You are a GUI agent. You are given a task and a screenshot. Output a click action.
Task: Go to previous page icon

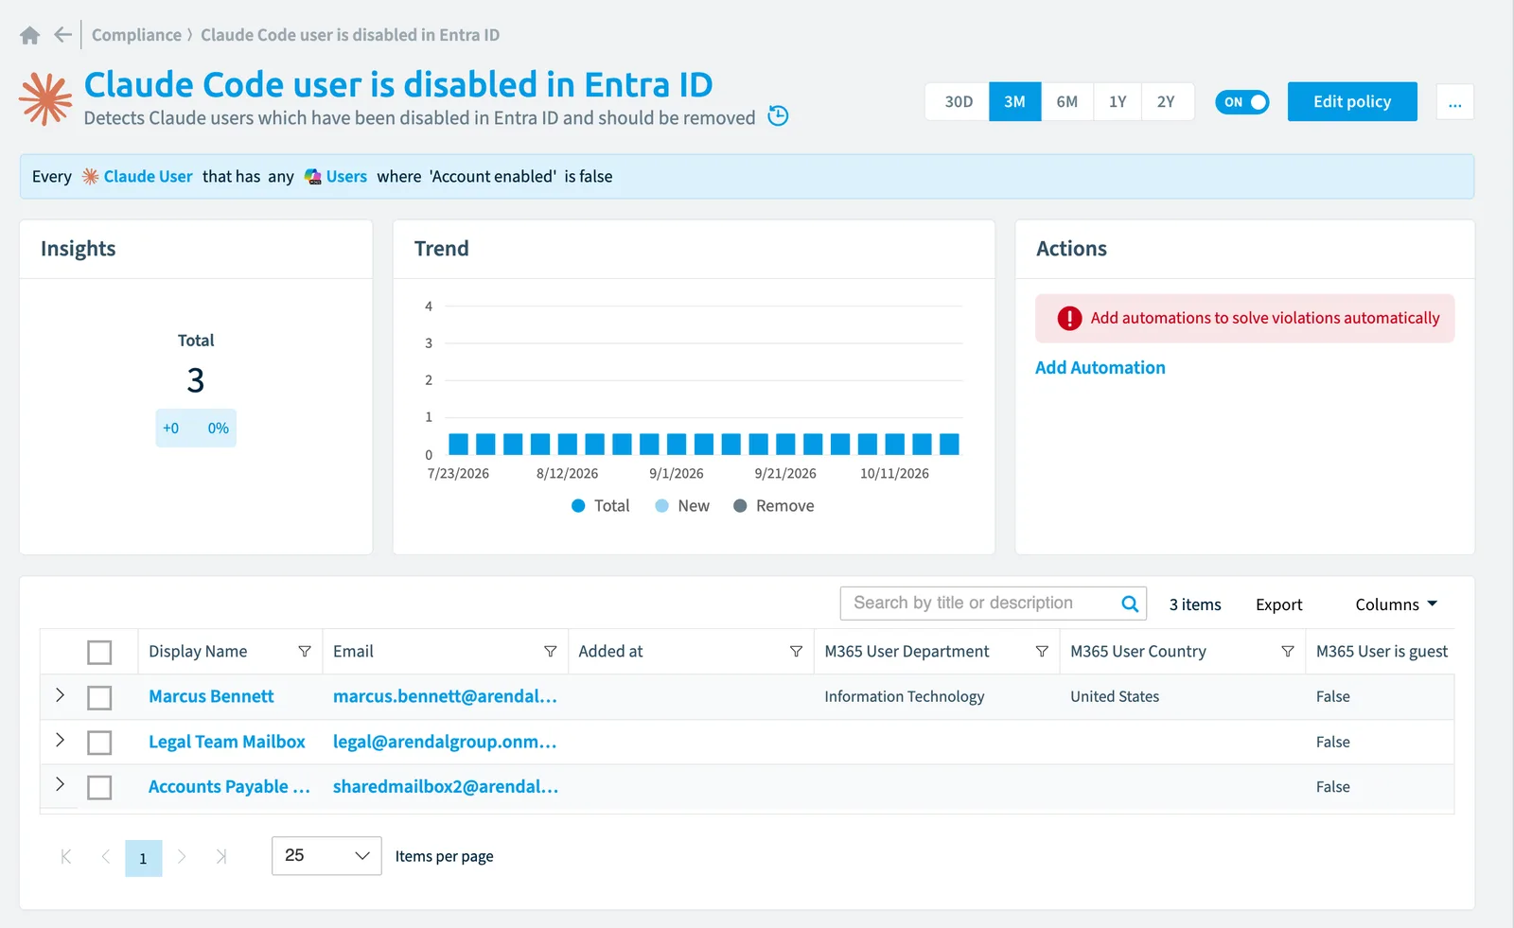[105, 857]
